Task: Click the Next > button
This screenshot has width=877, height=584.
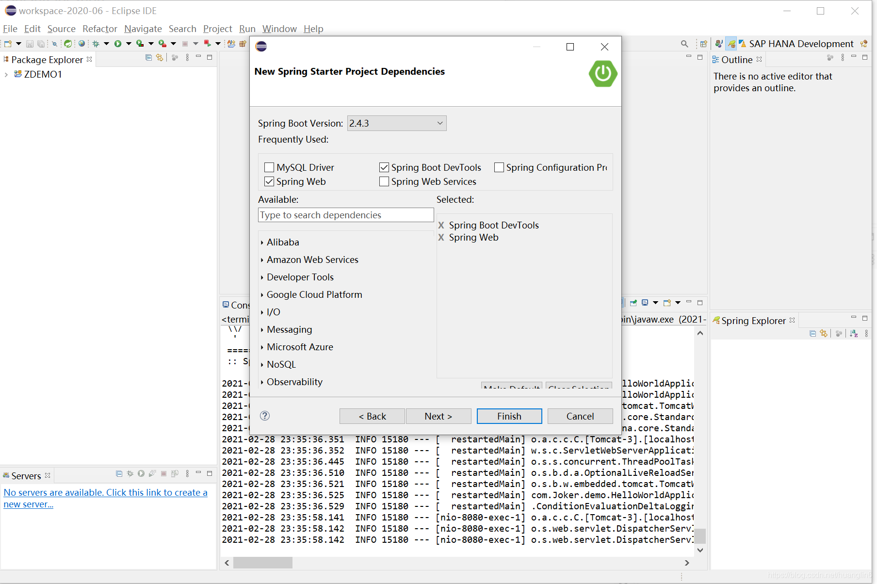Action: point(438,416)
